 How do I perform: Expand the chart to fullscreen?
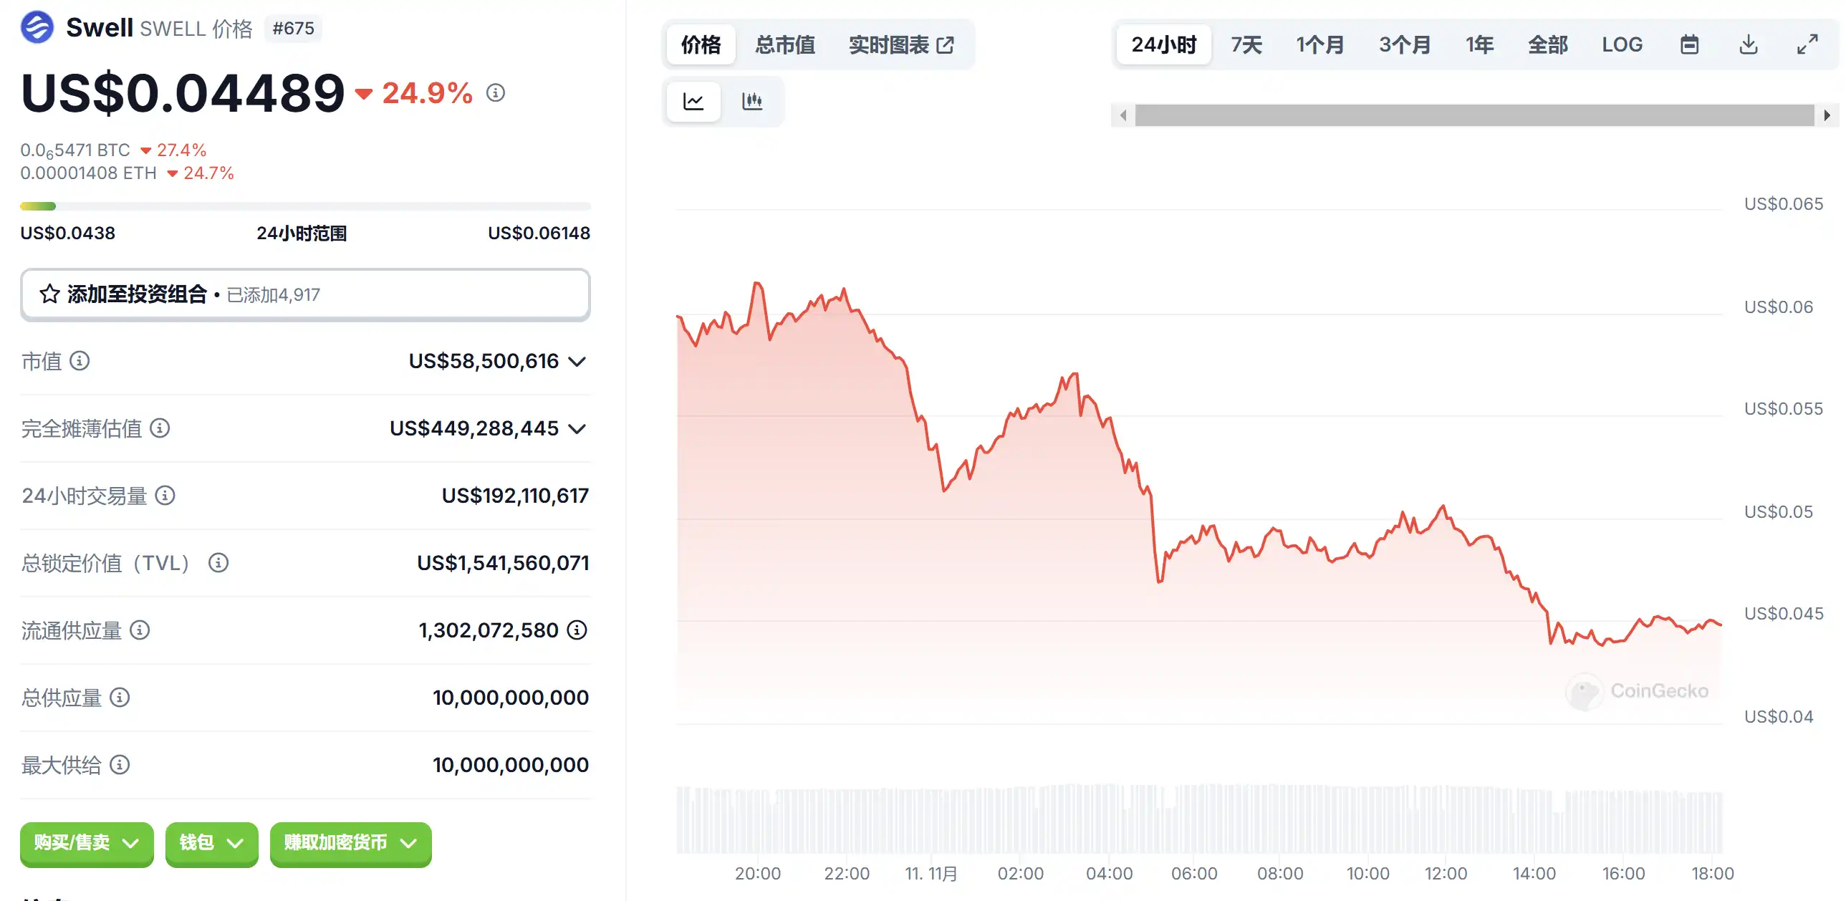[x=1807, y=44]
